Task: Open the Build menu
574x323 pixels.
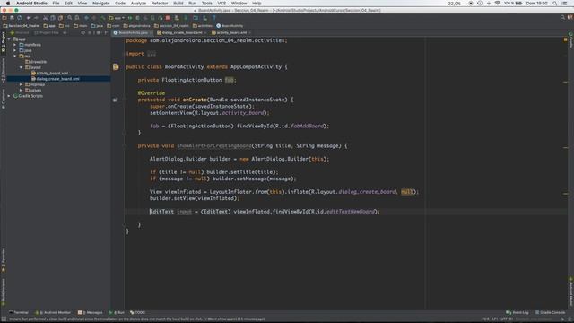Action: (x=178, y=4)
